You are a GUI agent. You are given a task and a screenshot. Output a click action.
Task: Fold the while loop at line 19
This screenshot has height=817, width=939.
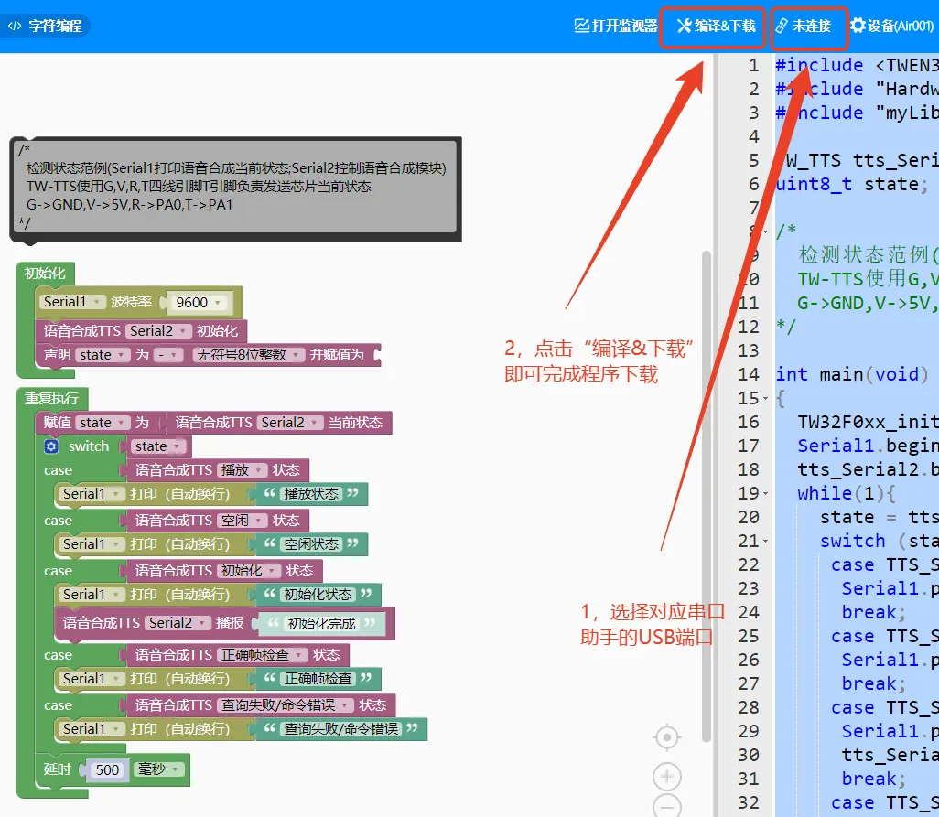click(x=766, y=494)
